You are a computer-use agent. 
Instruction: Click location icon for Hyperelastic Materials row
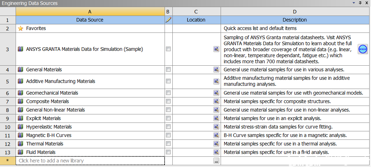tap(216, 127)
